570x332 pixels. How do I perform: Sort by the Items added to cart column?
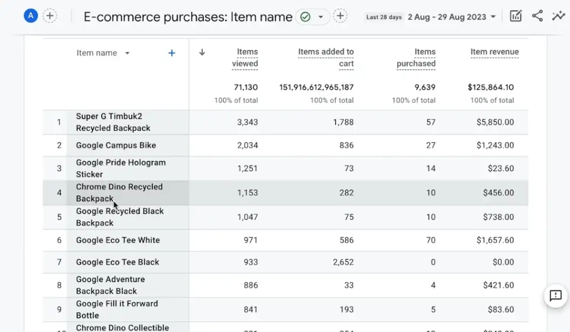point(326,57)
